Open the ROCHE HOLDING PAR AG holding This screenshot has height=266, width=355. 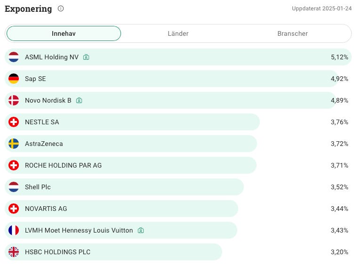178,165
